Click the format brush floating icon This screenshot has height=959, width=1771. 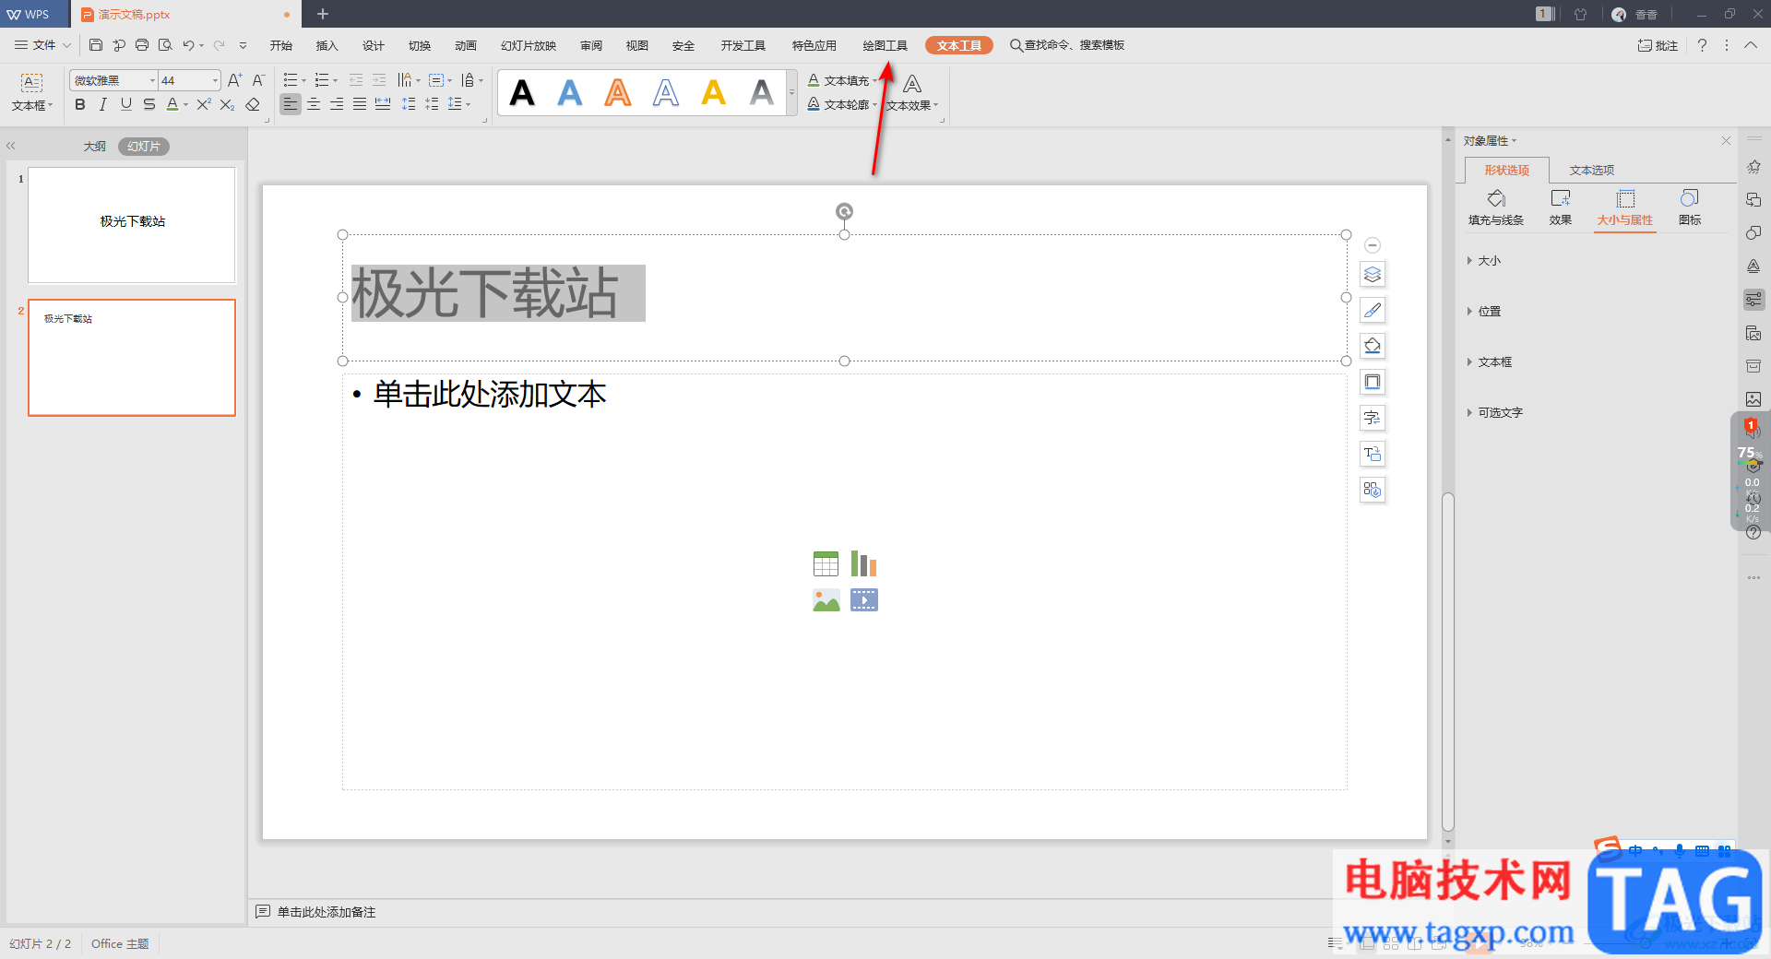[x=1373, y=310]
